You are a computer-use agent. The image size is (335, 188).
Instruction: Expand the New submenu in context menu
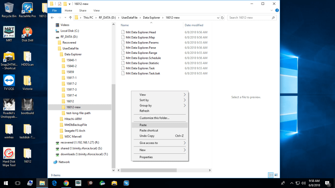click(x=159, y=150)
